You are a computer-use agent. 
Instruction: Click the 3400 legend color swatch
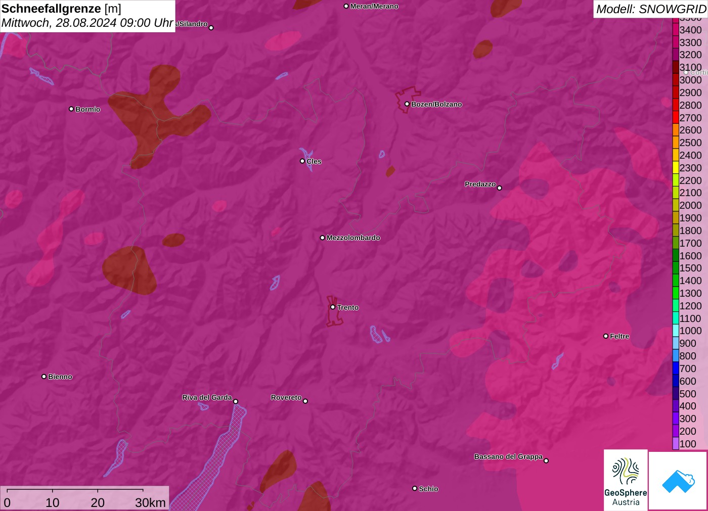click(x=676, y=29)
